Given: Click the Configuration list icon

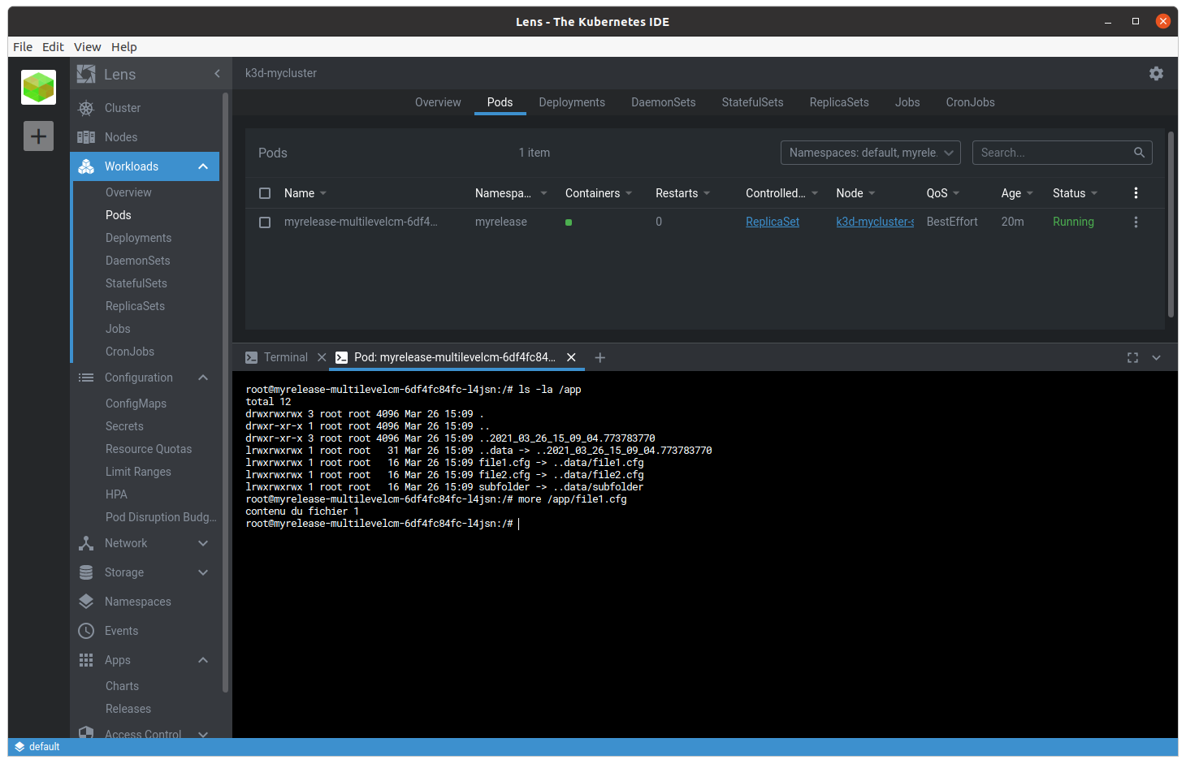Looking at the screenshot, I should [86, 378].
